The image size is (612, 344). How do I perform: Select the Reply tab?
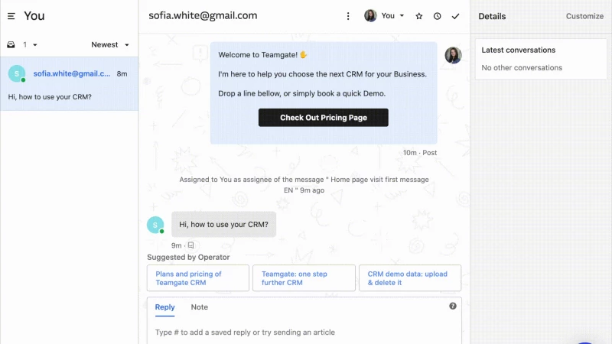pyautogui.click(x=164, y=307)
